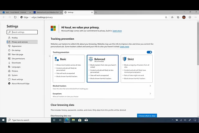Image resolution: width=199 pixels, height=133 pixels.
Task: Open New tab page settings
Action: click(x=22, y=54)
